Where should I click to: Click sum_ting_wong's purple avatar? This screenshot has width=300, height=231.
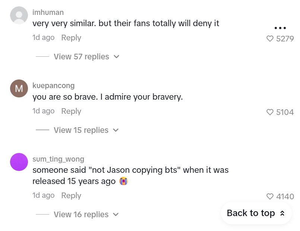[19, 162]
